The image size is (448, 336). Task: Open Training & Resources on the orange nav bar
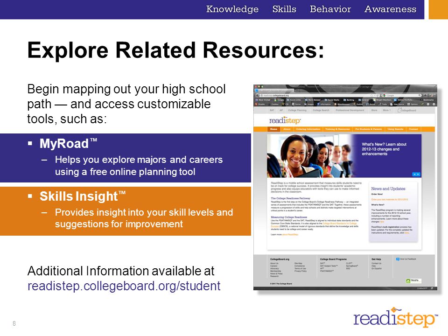tap(337, 129)
